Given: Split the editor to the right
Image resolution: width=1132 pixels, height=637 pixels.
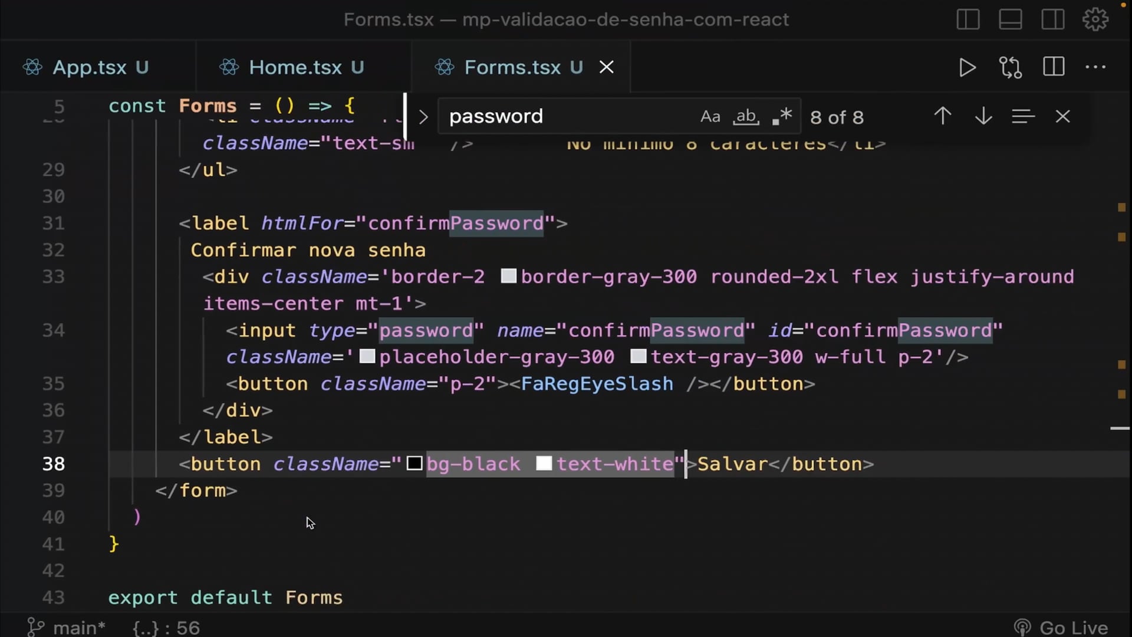Looking at the screenshot, I should (1054, 67).
